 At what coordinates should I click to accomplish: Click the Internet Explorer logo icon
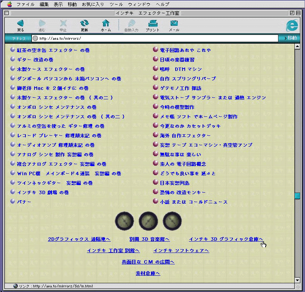292,25
